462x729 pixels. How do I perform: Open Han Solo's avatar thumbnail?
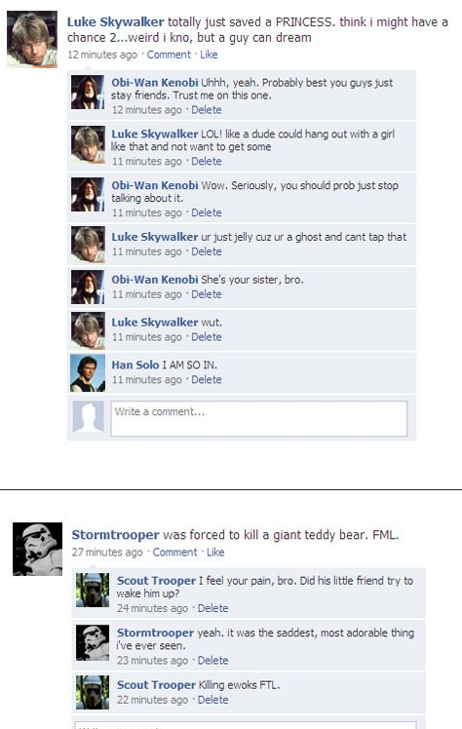[x=88, y=373]
